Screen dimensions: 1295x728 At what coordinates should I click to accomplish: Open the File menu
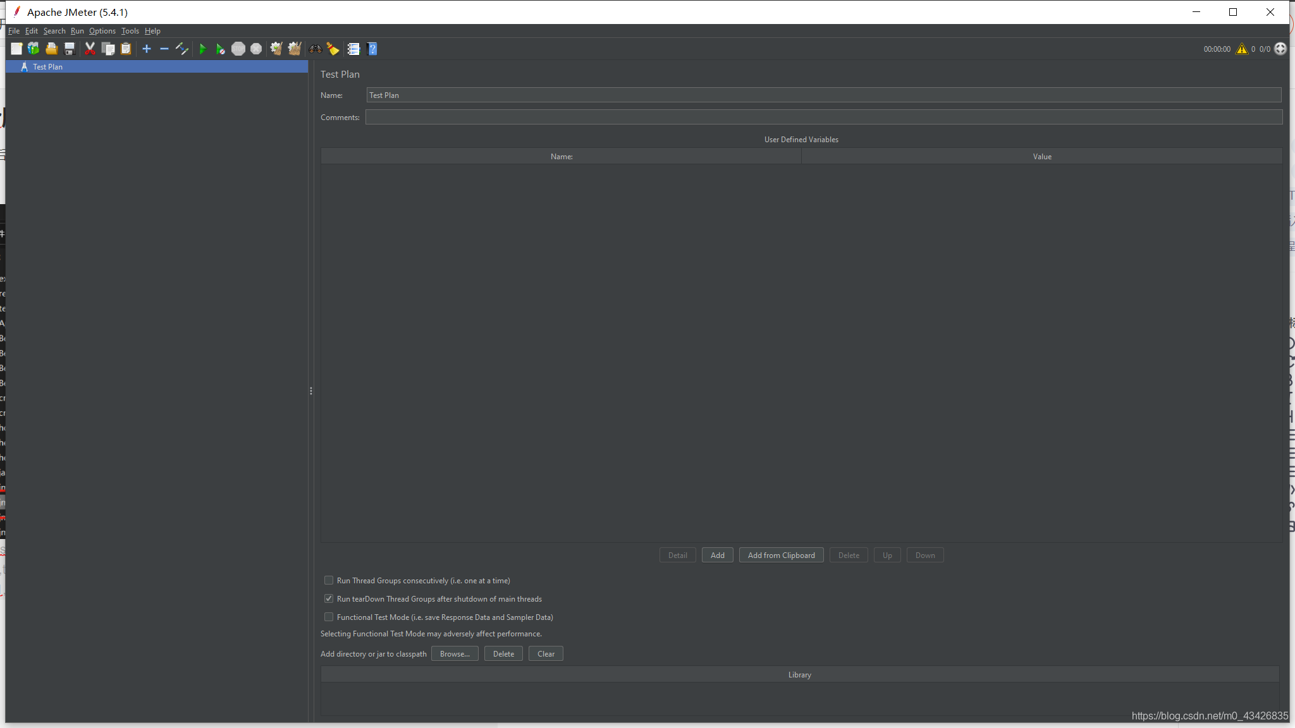15,30
